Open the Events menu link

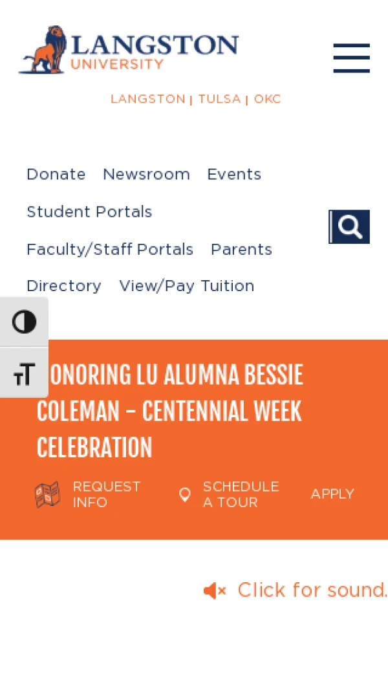[x=234, y=175]
